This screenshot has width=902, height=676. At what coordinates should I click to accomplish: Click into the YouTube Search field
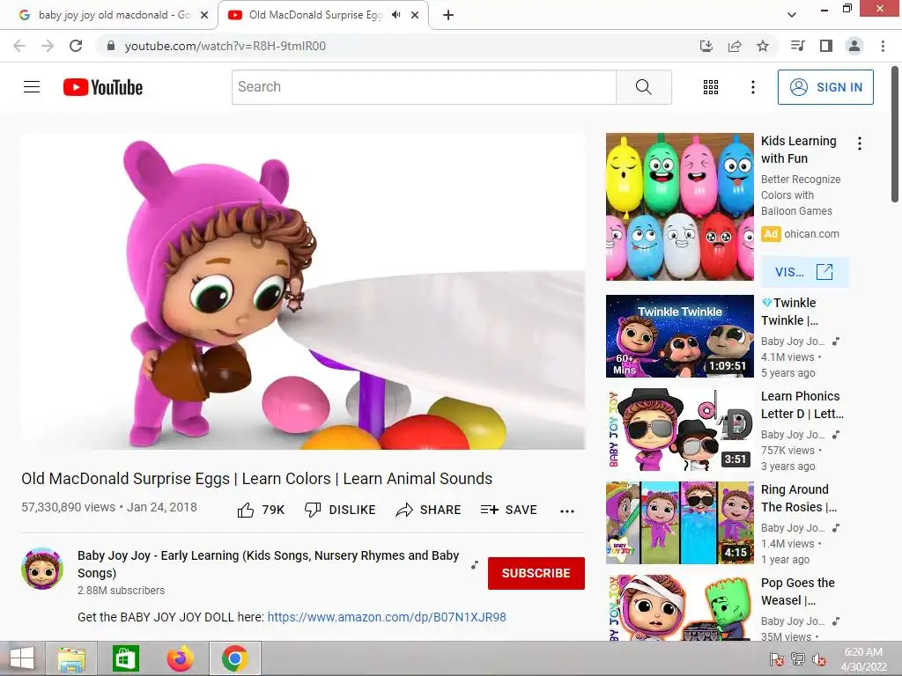coord(424,87)
